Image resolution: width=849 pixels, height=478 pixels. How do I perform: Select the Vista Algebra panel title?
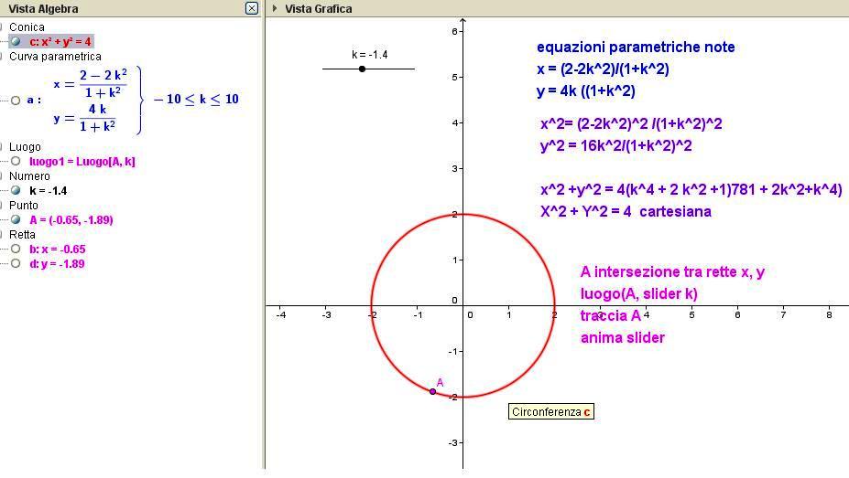coord(43,8)
